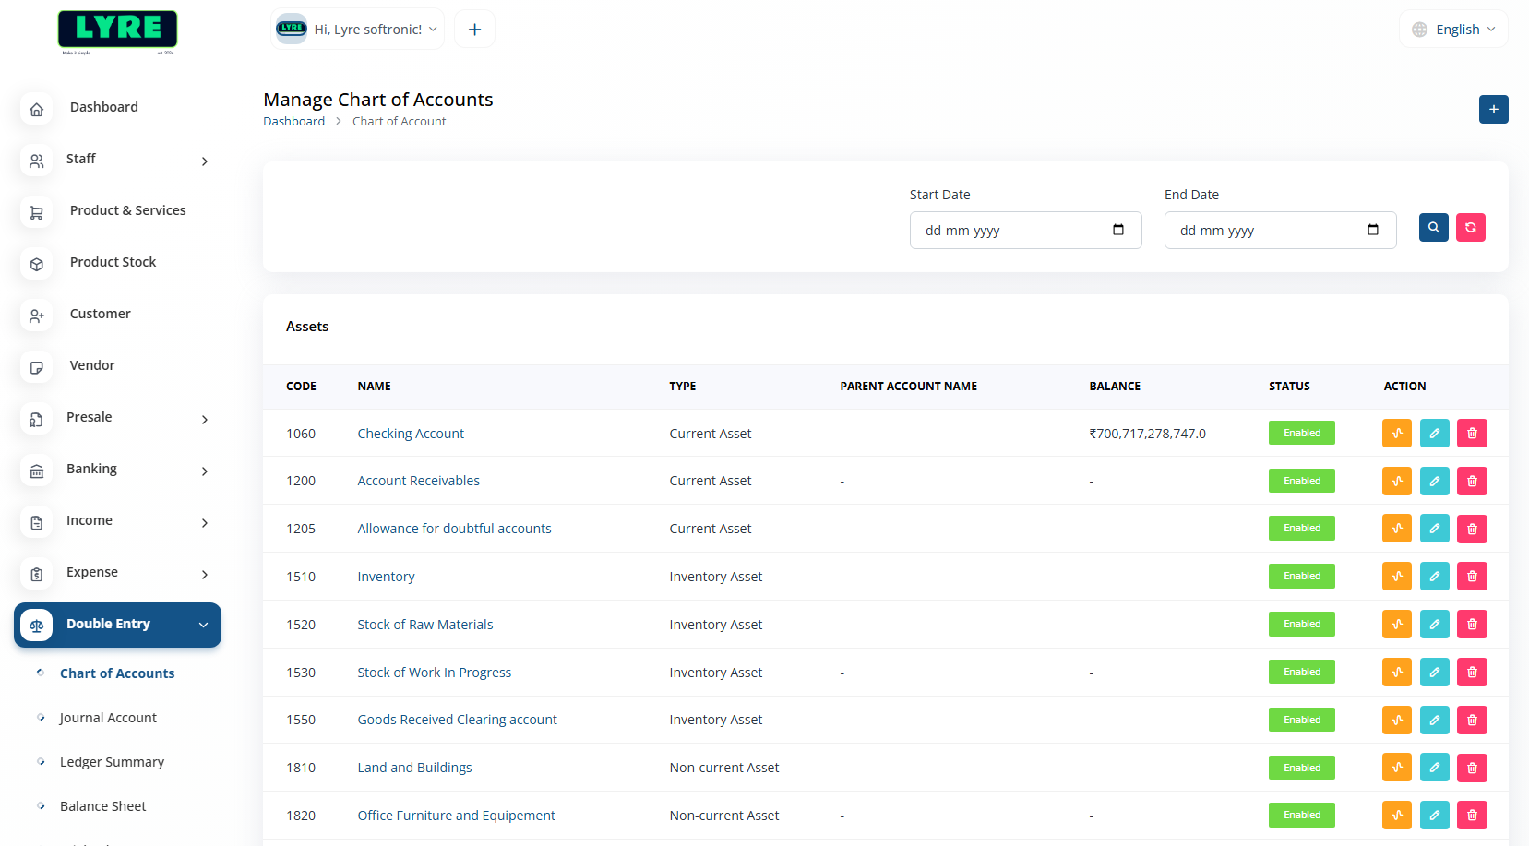Screen dimensions: 1529x846
Task: Click the quick-add plus button in top bar
Action: pos(474,30)
